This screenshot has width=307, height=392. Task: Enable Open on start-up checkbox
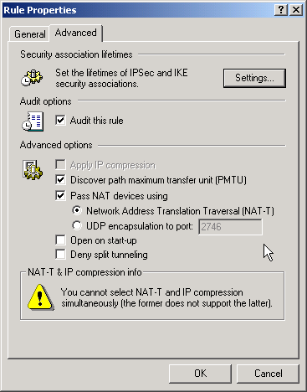[60, 240]
